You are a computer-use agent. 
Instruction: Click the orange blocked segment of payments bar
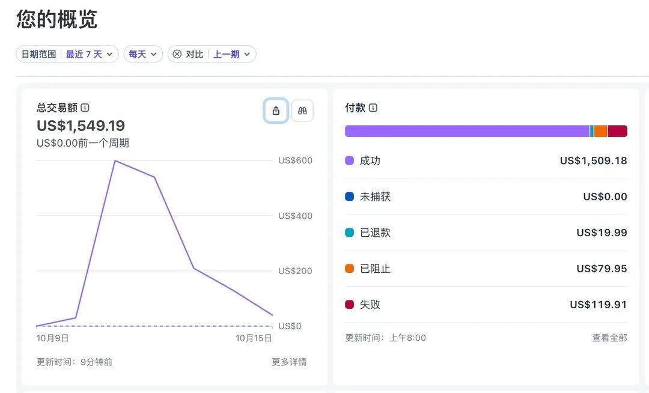pyautogui.click(x=600, y=131)
